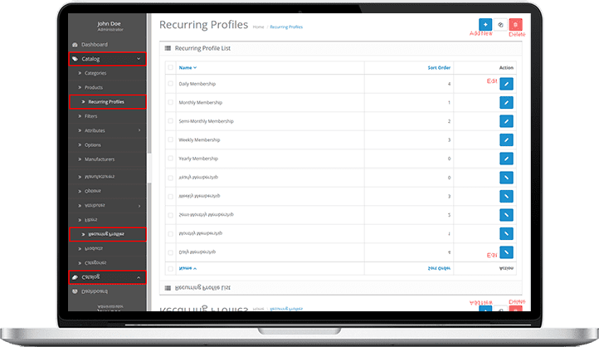Image resolution: width=599 pixels, height=347 pixels.
Task: Edit the Monthly Membership profile
Action: [x=507, y=102]
